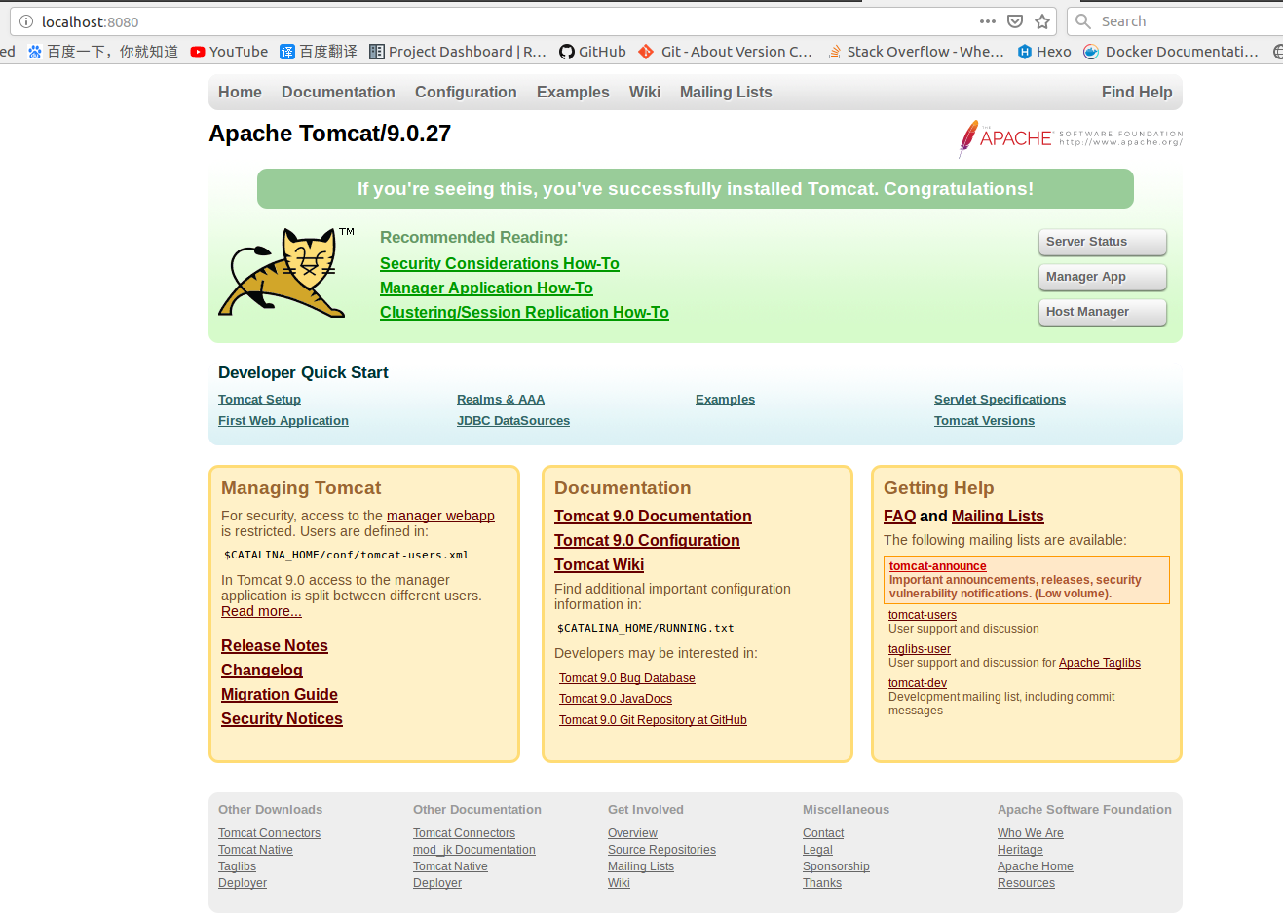
Task: Open the First Web Application link
Action: point(283,421)
